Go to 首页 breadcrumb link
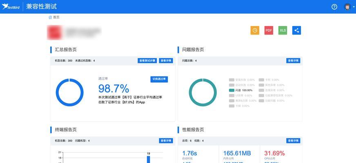The width and height of the screenshot is (356, 163). click(56, 17)
